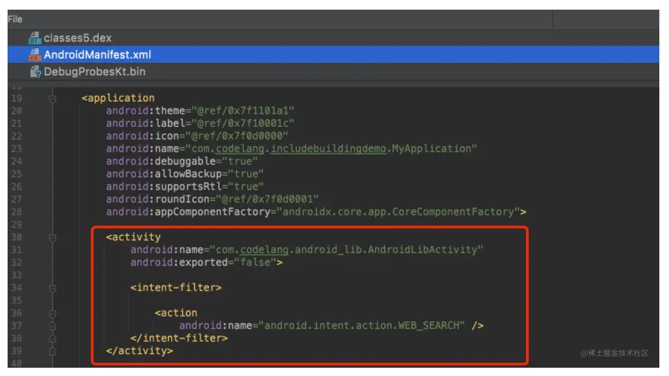The width and height of the screenshot is (669, 376).
Task: Click the DebugProbesKt.bin file icon
Action: 35,72
